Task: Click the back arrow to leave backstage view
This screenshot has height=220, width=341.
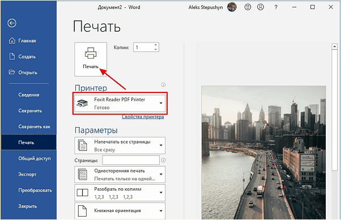Action: tap(12, 23)
